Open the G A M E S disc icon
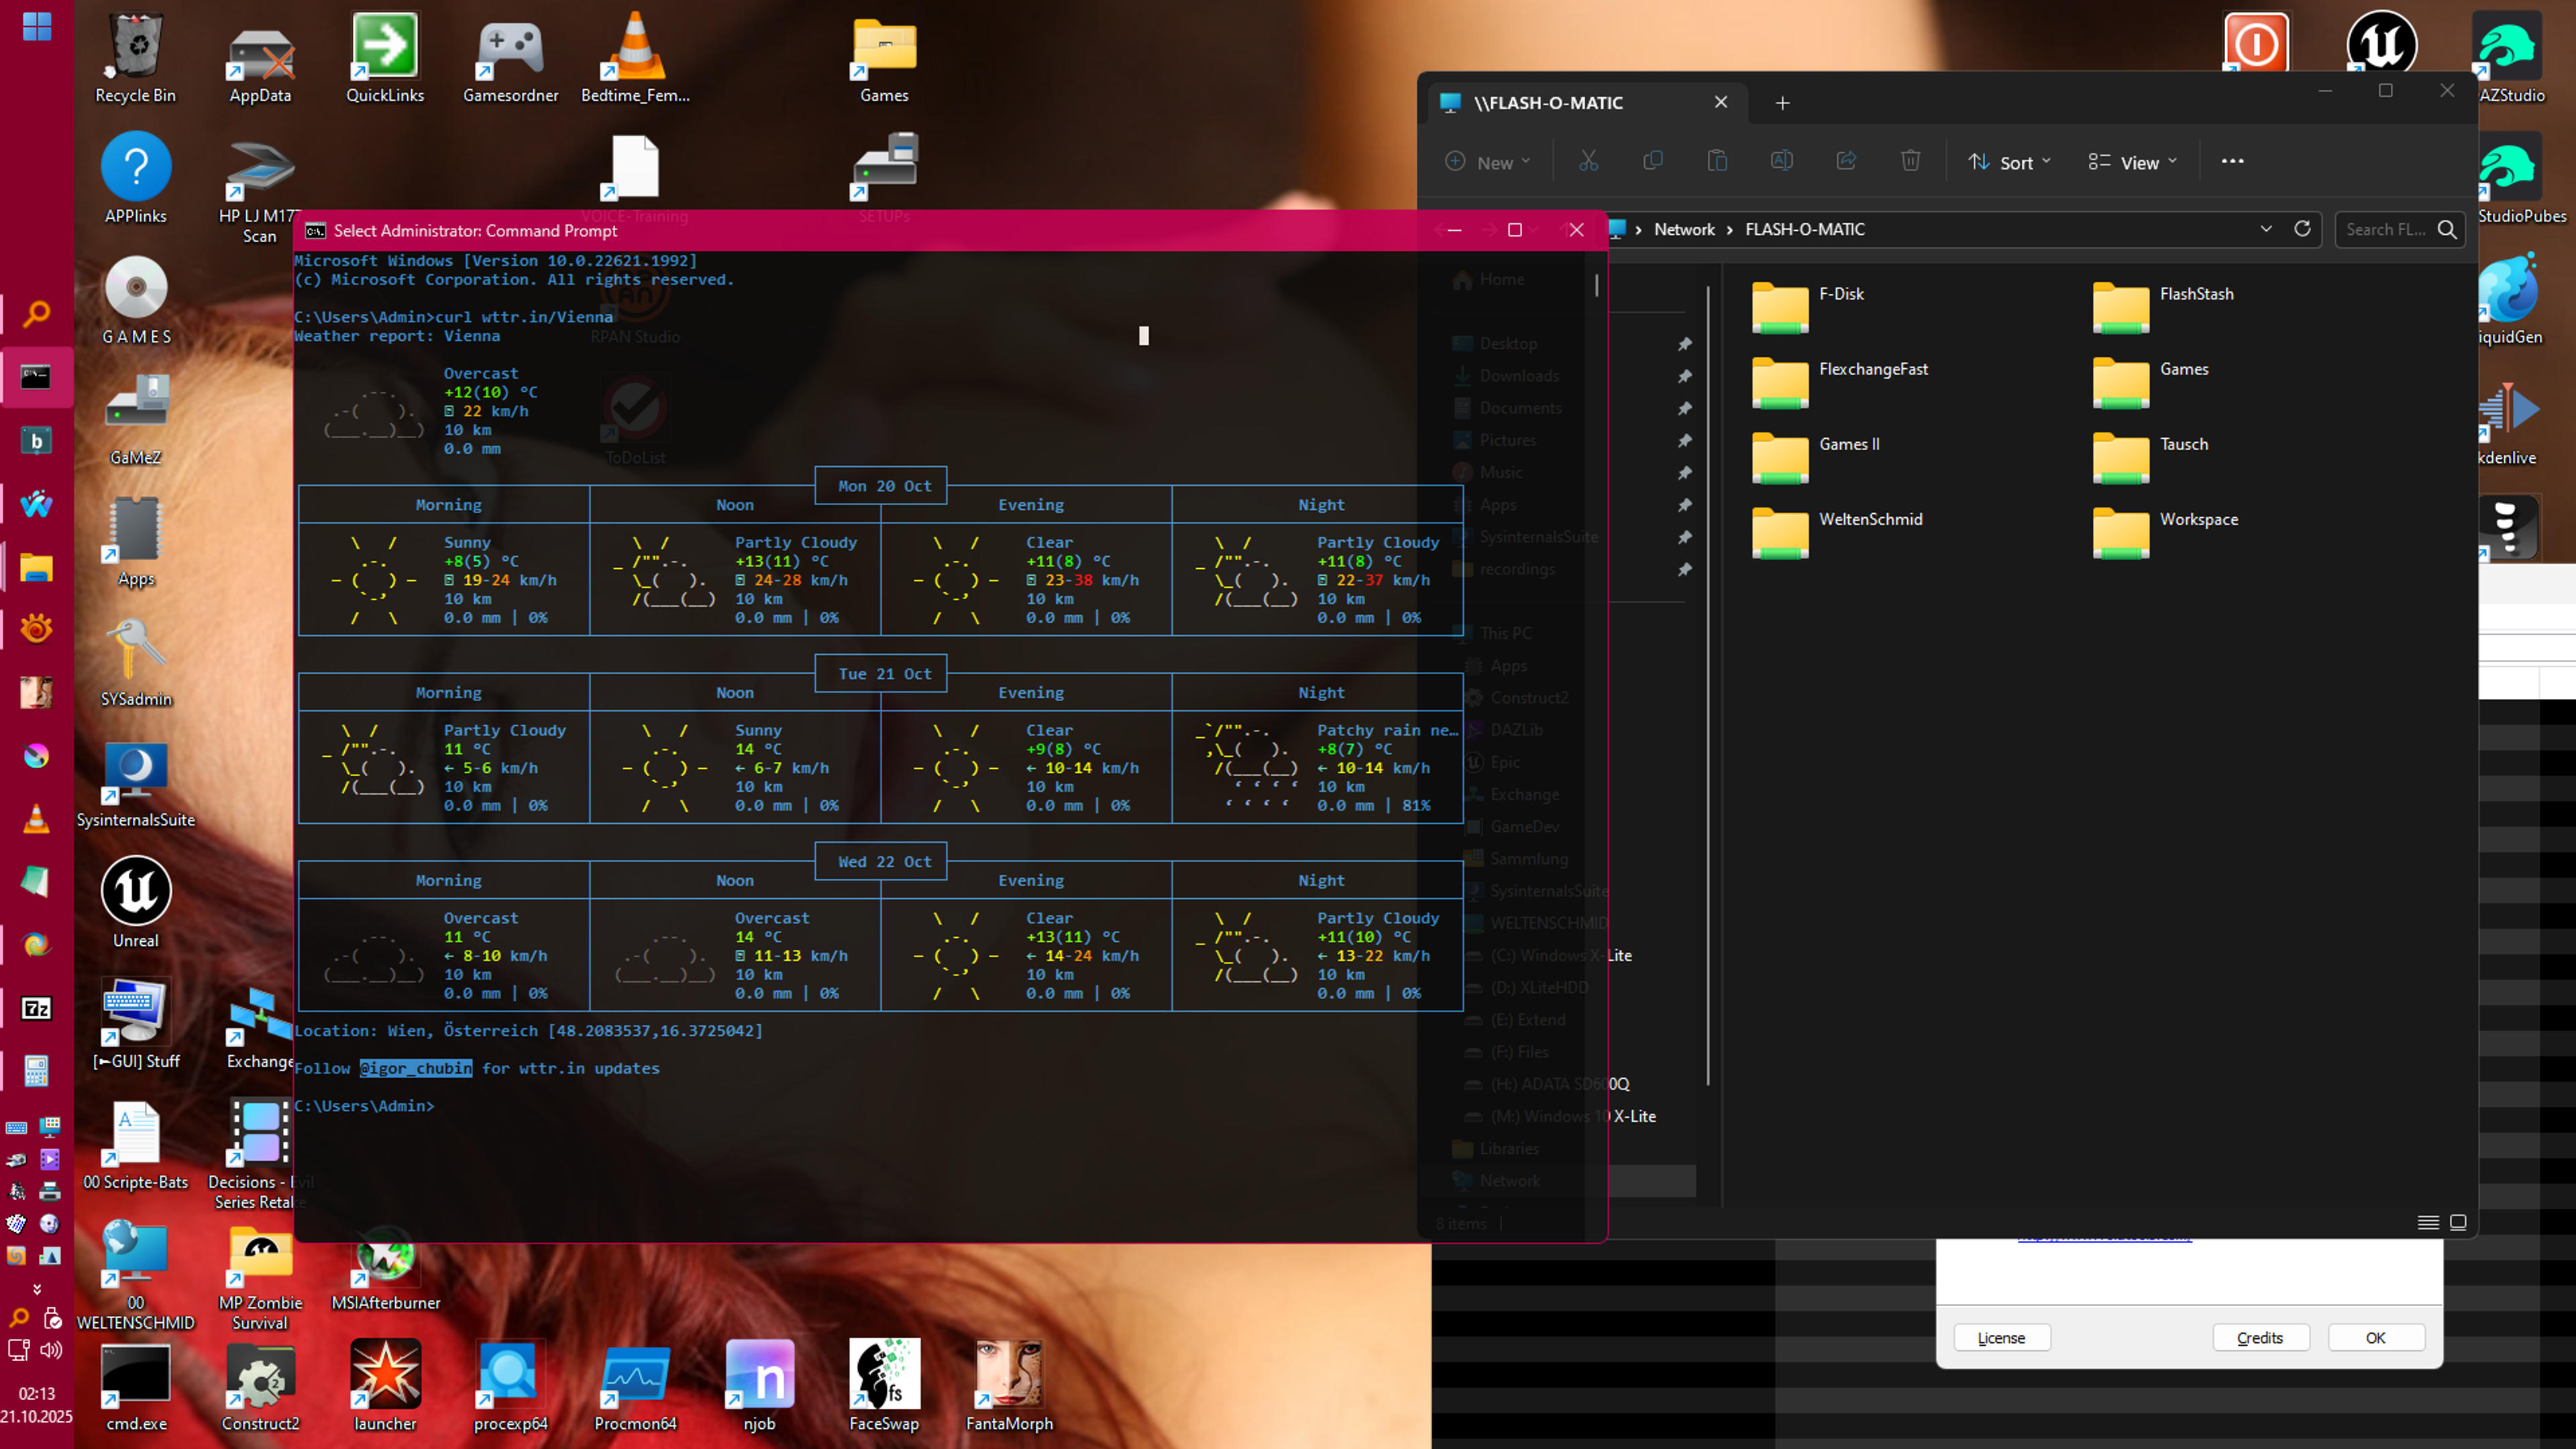 point(136,300)
